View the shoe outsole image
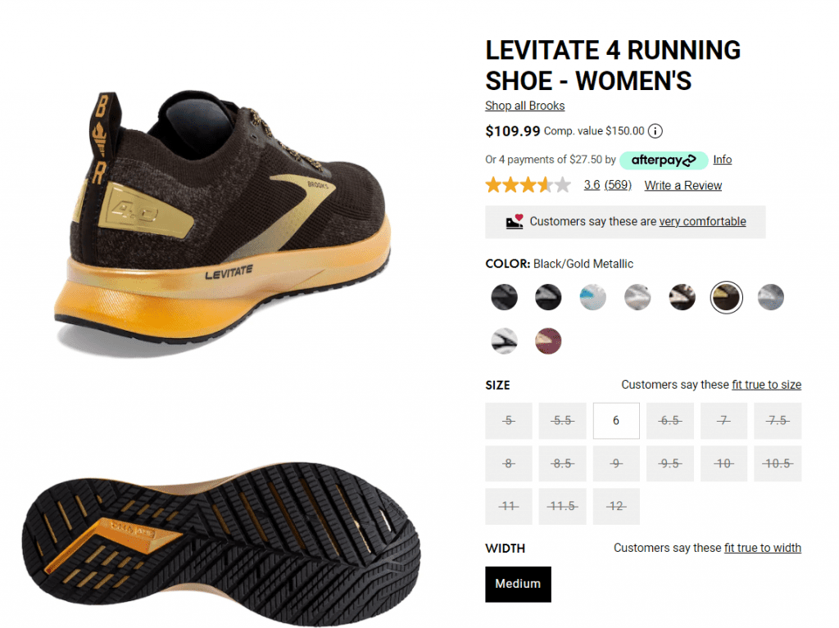The width and height of the screenshot is (839, 628). click(x=221, y=541)
